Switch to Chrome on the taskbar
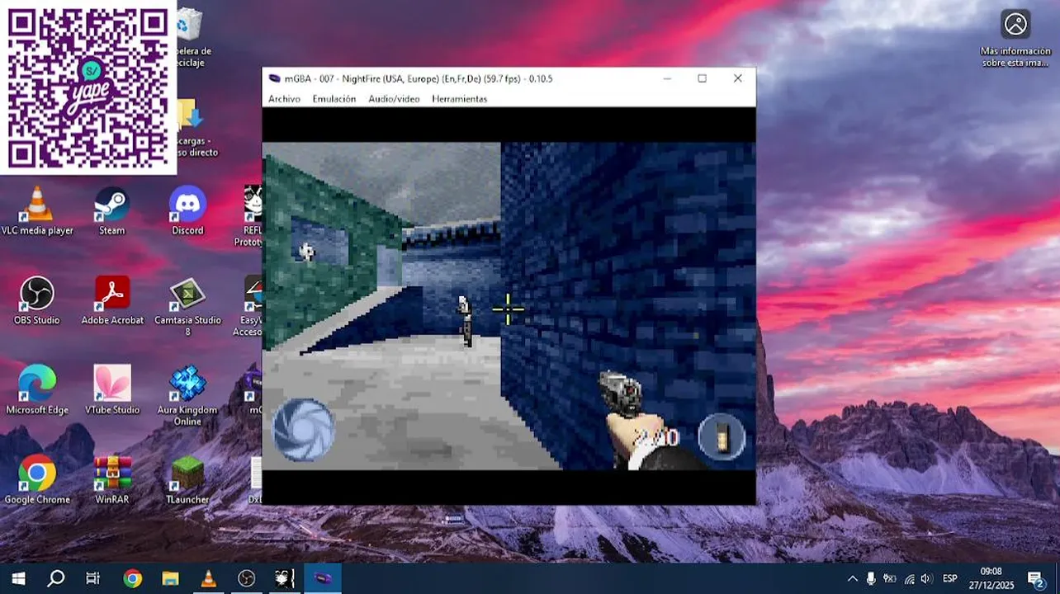This screenshot has height=594, width=1060. (132, 578)
